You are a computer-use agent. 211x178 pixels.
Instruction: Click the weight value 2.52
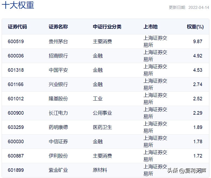pos(198,99)
